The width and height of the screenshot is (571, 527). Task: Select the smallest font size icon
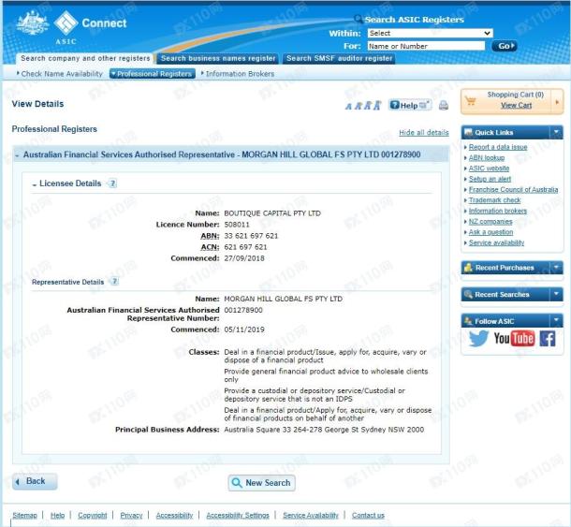tap(348, 107)
